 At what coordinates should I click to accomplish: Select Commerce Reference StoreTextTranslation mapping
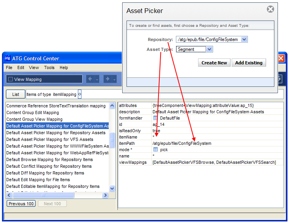tap(56, 106)
